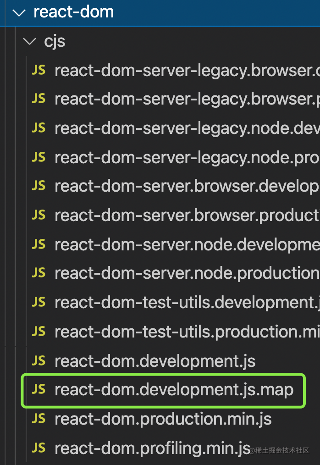
Task: Open react-dom-server-legacy.browser production file name
Action: click(x=188, y=100)
